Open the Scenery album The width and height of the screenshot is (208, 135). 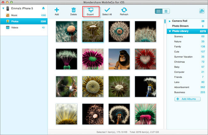pyautogui.click(x=187, y=36)
